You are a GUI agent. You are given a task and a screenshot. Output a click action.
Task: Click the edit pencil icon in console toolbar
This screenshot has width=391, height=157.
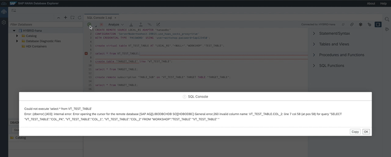coord(158,24)
